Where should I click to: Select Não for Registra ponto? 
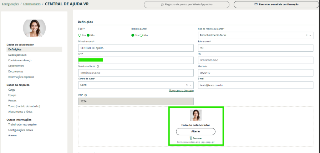tap(141, 35)
